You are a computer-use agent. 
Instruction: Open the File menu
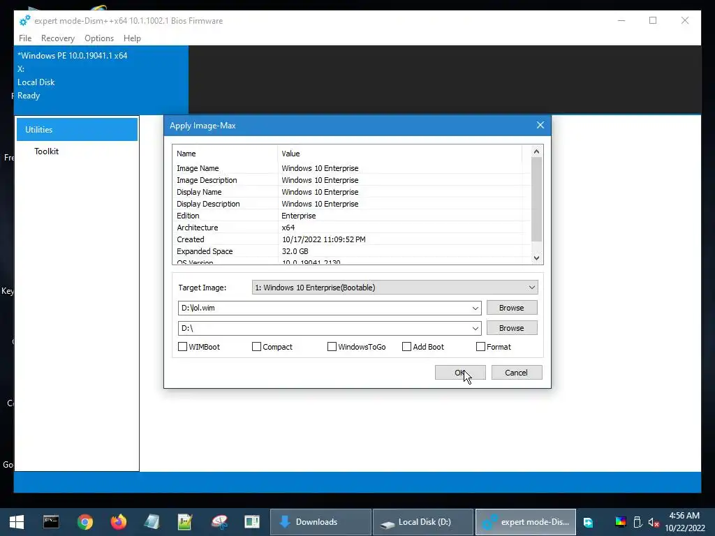click(x=25, y=38)
